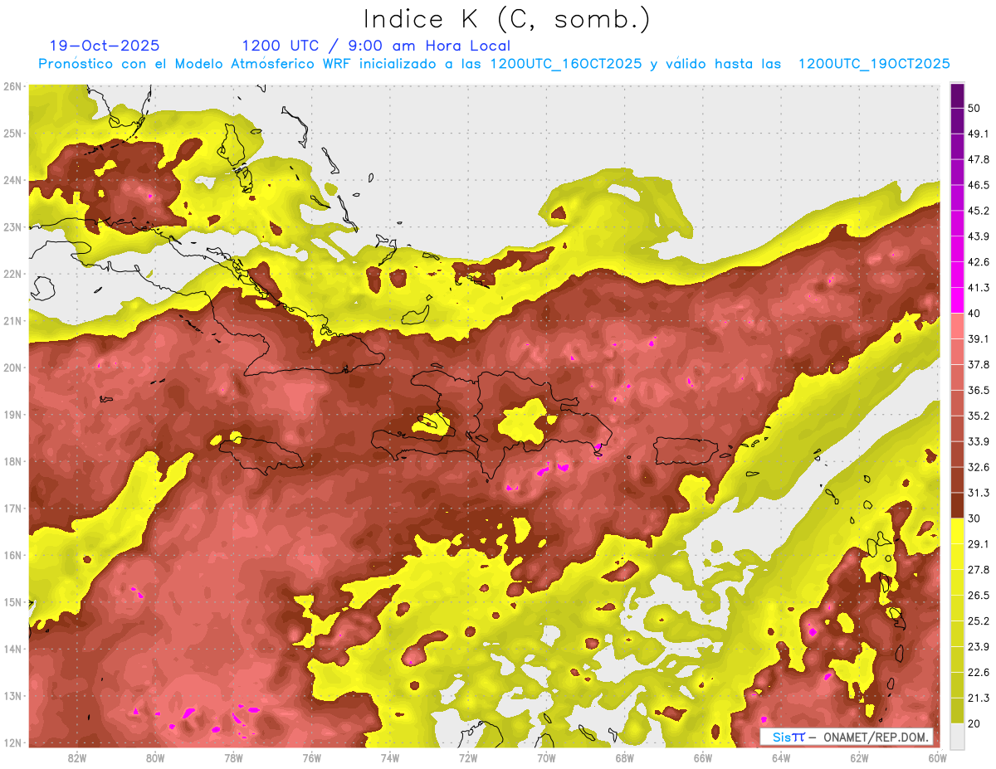Click colorbar value '23.9'
Image resolution: width=996 pixels, height=769 pixels.
point(979,647)
